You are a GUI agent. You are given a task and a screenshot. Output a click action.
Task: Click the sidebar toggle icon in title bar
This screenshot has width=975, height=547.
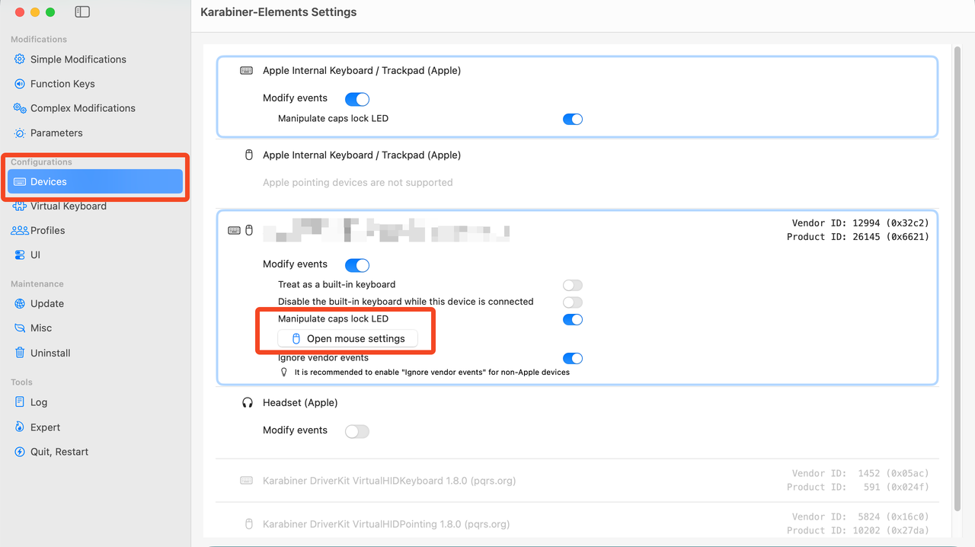point(82,12)
